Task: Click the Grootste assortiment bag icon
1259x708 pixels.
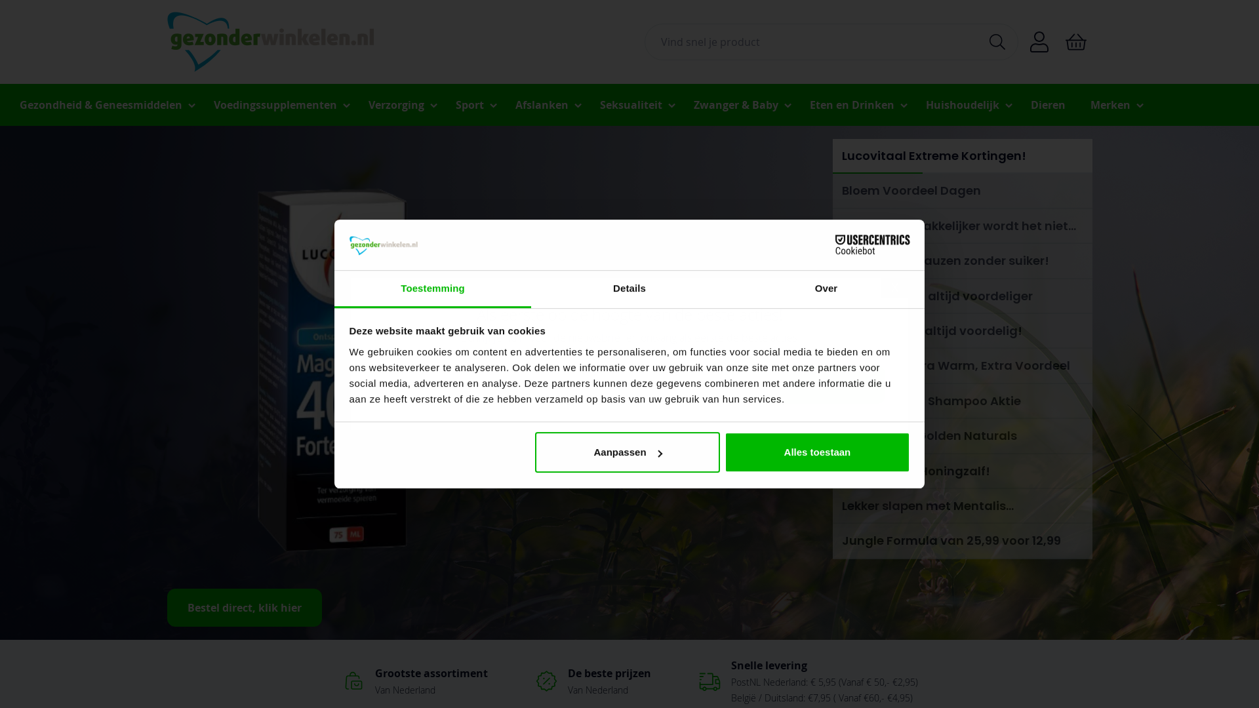Action: (353, 681)
